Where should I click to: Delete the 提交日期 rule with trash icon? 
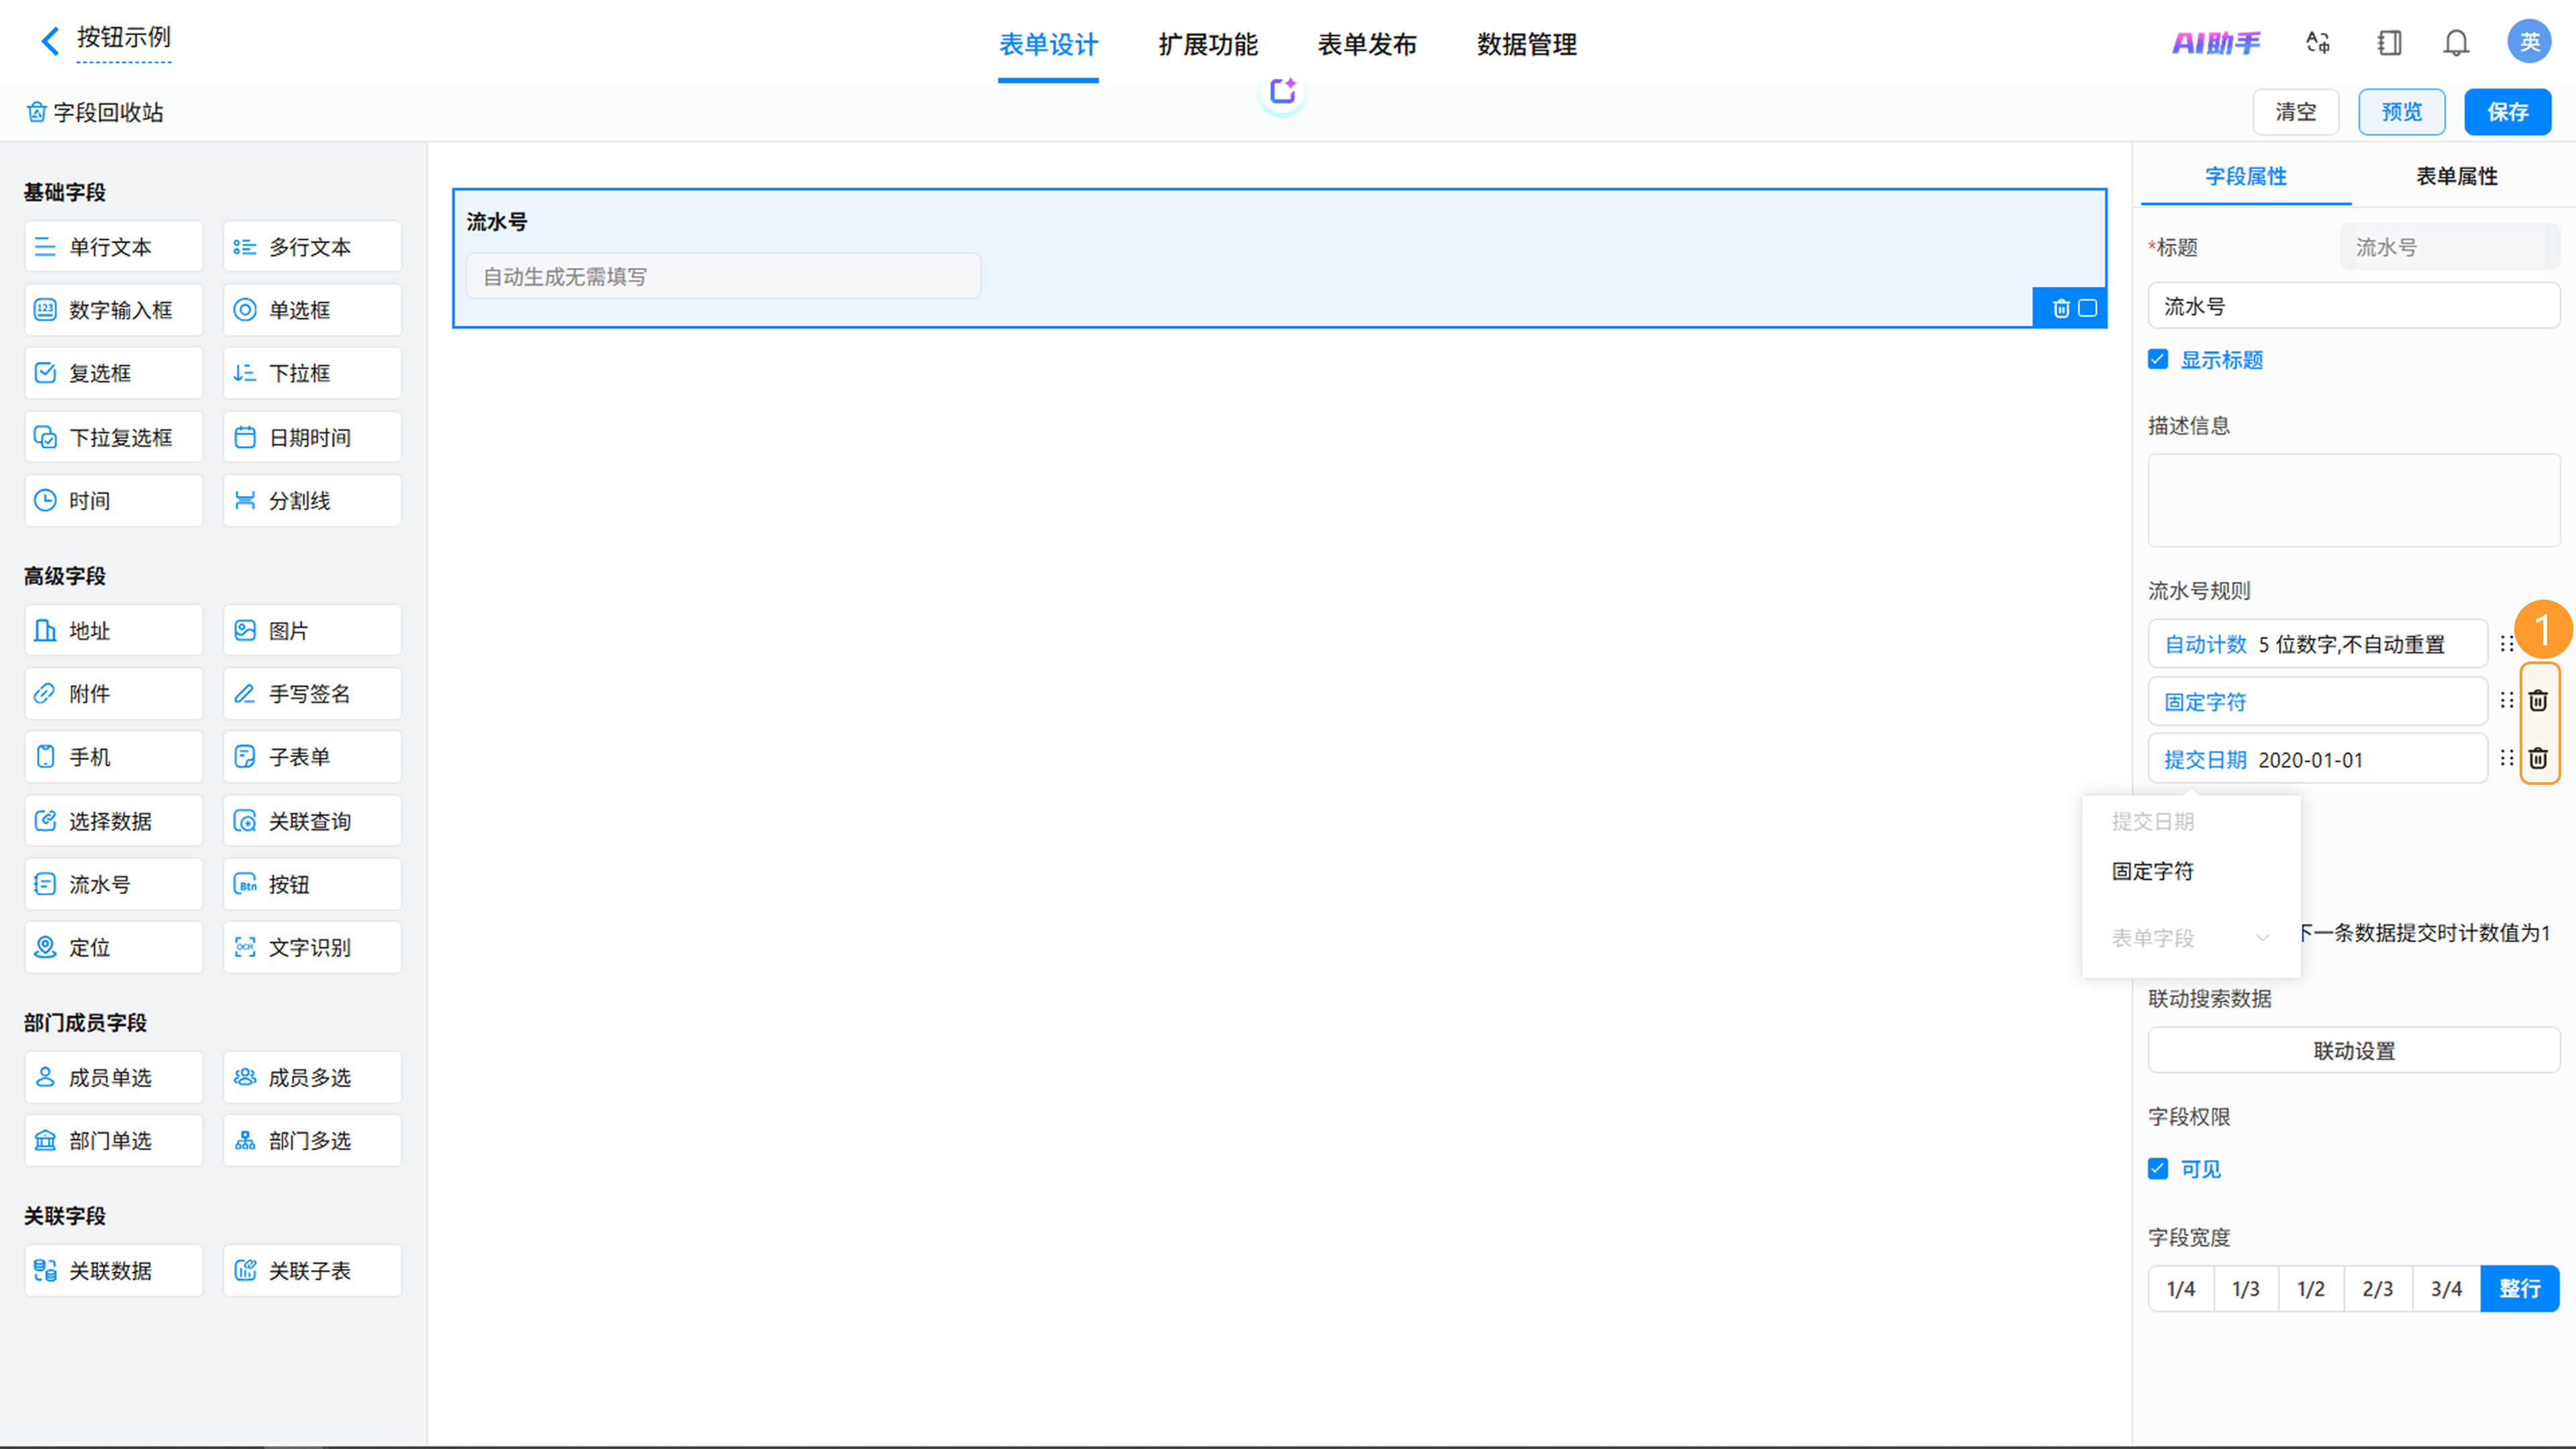pyautogui.click(x=2538, y=759)
